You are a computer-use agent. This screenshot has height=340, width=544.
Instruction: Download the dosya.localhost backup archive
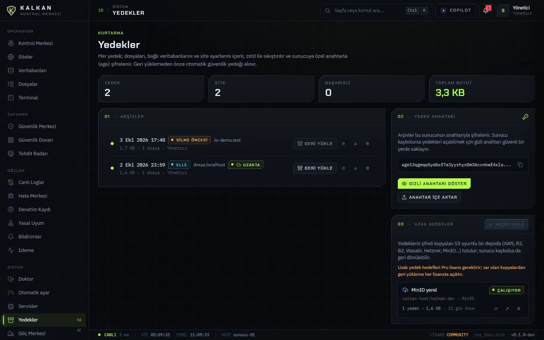point(355,168)
